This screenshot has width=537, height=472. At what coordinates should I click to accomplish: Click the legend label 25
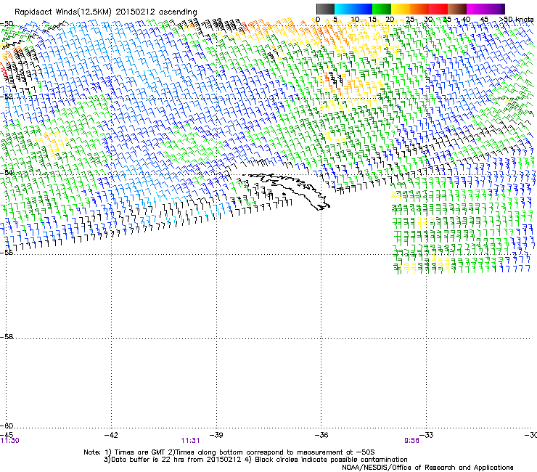point(410,20)
